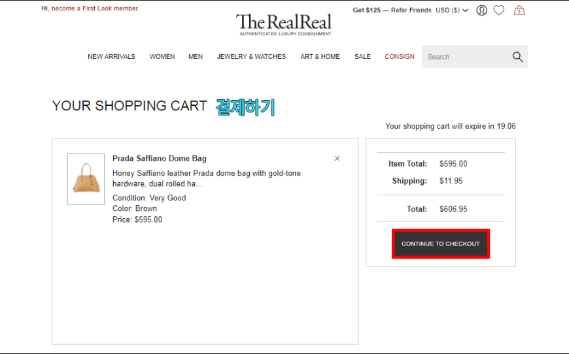The image size is (569, 354).
Task: Click the Shipping $11.95 value
Action: tap(451, 181)
